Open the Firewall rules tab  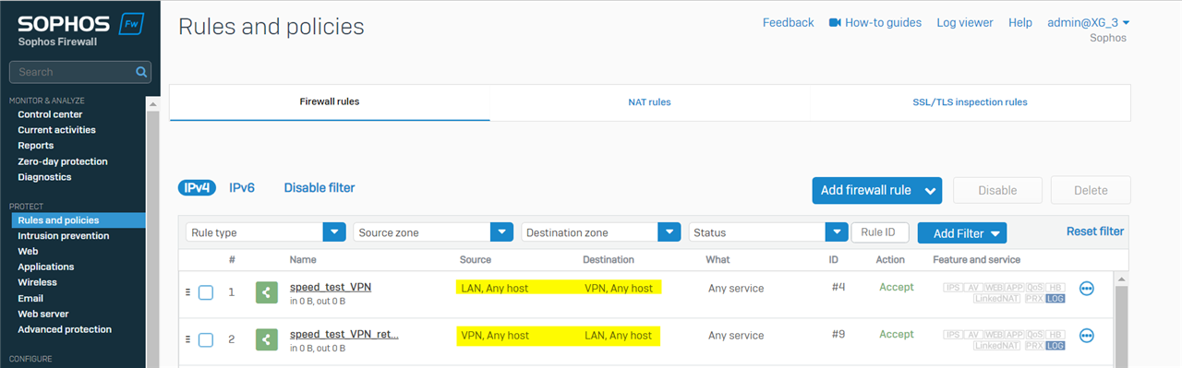(x=330, y=102)
